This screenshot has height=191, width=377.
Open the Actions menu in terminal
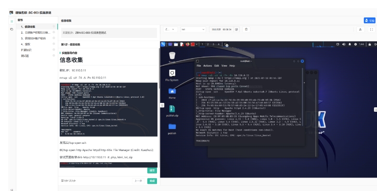(x=208, y=65)
